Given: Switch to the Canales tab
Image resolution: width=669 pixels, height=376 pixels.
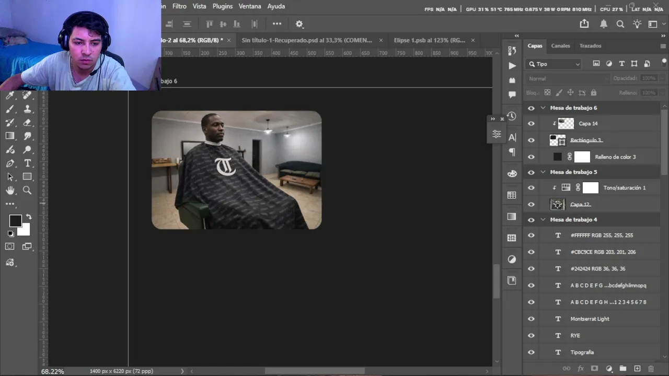Looking at the screenshot, I should click(560, 46).
